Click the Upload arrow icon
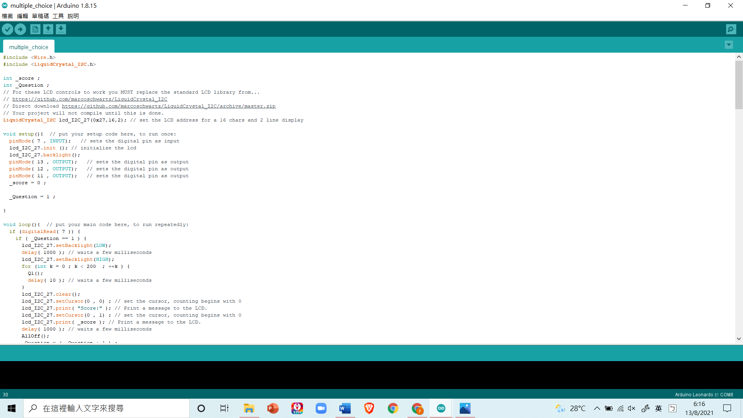Screen dimensions: 743x418 [x=20, y=29]
